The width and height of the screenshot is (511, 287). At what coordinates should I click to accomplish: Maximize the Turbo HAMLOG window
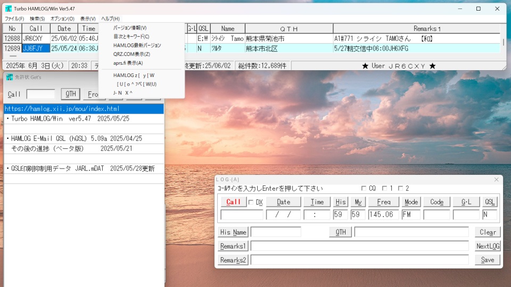pos(478,9)
